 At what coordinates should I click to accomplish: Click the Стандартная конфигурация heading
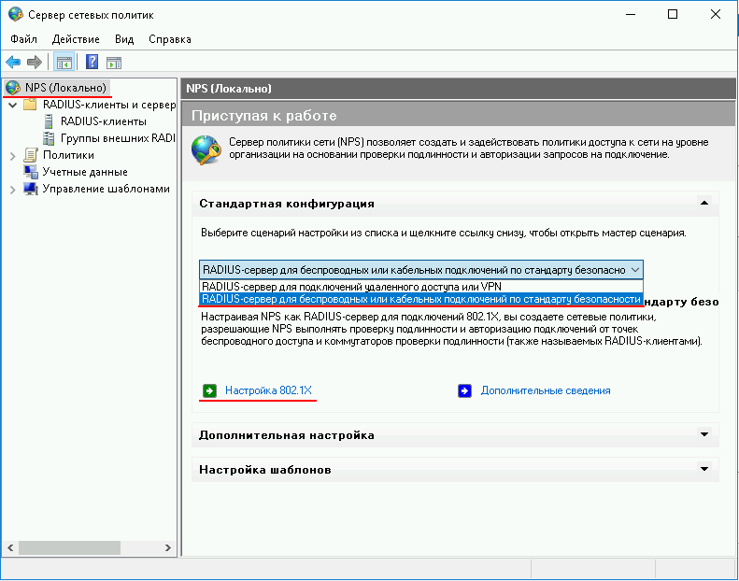coord(287,204)
